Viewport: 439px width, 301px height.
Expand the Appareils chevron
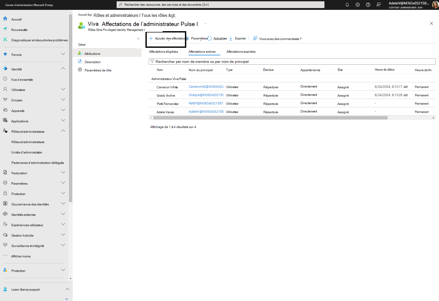tap(63, 110)
